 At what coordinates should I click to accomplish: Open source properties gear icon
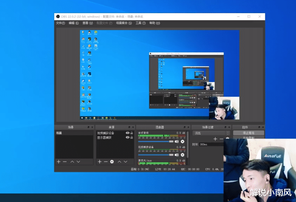(112, 162)
